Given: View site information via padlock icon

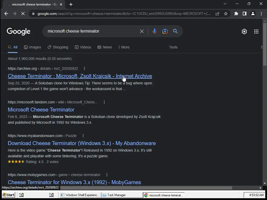Looking at the screenshot, I should click(33, 14).
